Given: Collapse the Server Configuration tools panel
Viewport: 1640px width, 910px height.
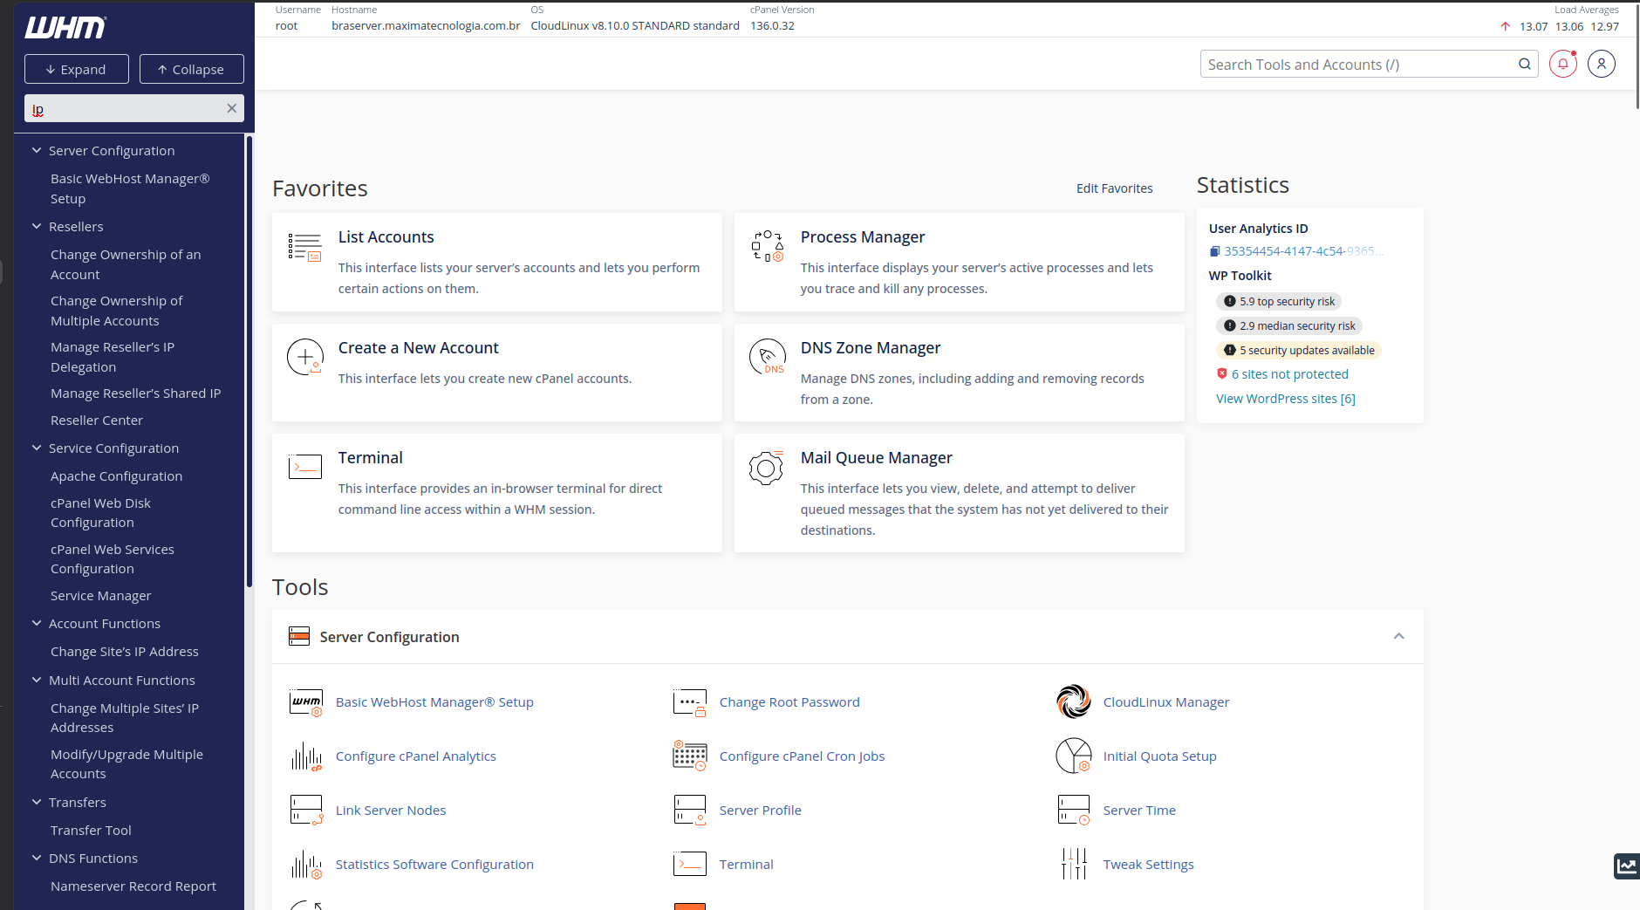Looking at the screenshot, I should pos(1398,636).
